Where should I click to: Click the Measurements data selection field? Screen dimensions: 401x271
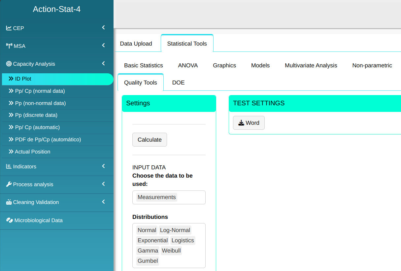[169, 197]
